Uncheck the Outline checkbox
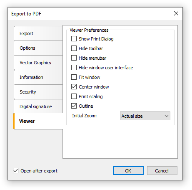This screenshot has width=192, height=190. (74, 106)
